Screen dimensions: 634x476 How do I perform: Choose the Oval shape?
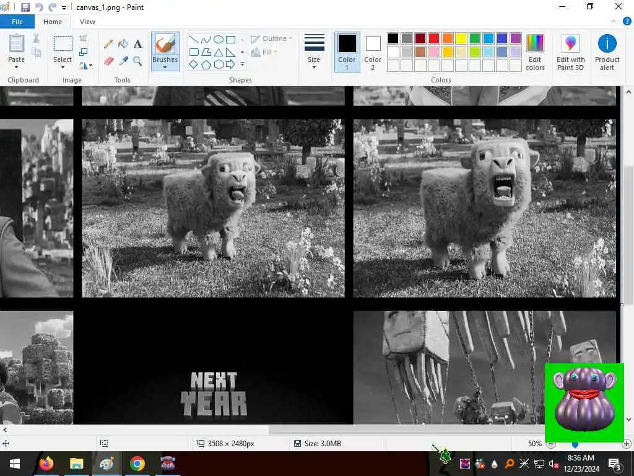219,39
